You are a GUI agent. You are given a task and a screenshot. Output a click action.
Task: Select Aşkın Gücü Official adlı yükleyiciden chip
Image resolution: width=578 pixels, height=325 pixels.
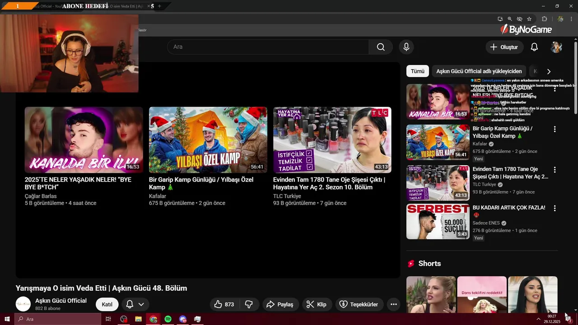coord(479,71)
